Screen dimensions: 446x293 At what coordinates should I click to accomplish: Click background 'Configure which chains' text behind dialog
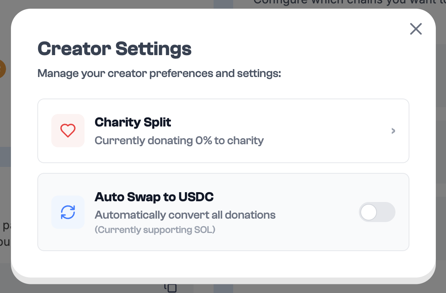(x=340, y=2)
